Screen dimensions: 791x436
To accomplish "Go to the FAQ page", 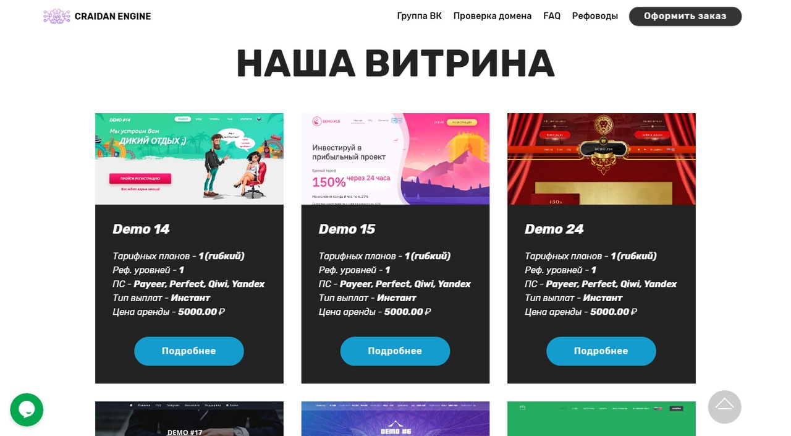I will click(552, 16).
